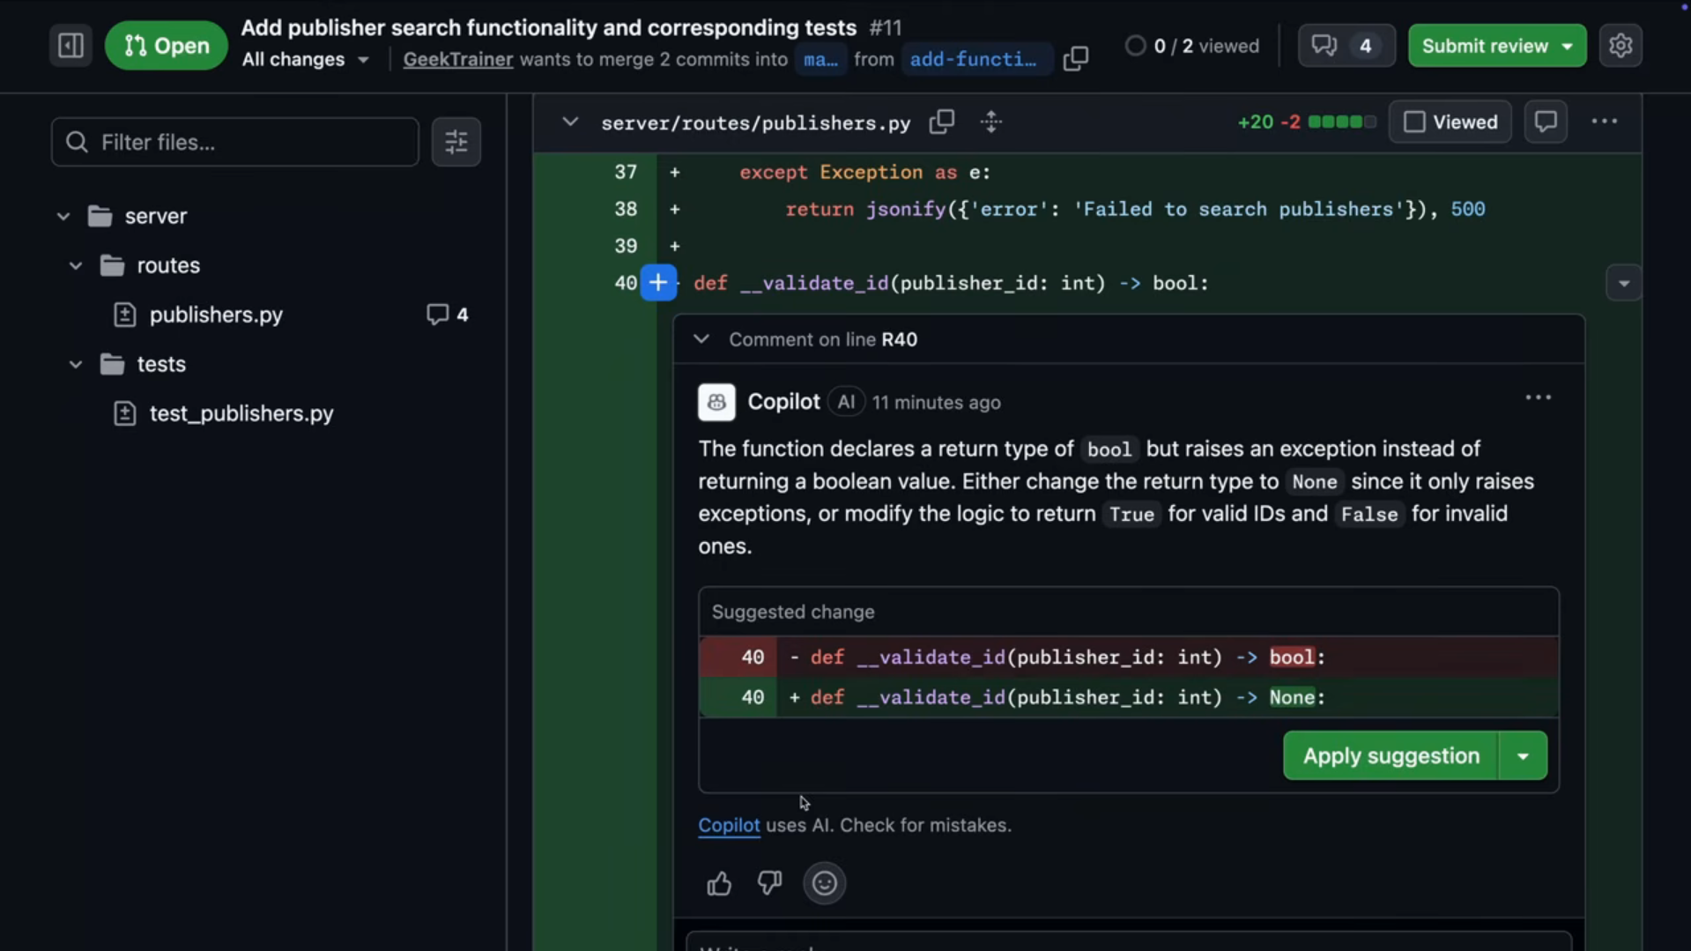Click the server folder icon
This screenshot has width=1691, height=951.
100,216
